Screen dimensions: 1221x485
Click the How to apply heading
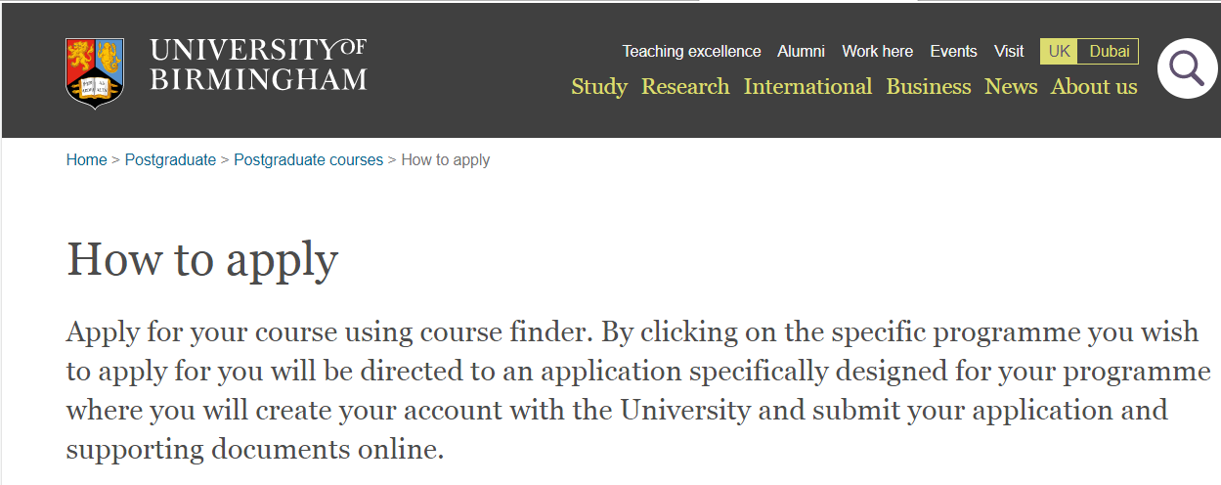click(x=202, y=260)
